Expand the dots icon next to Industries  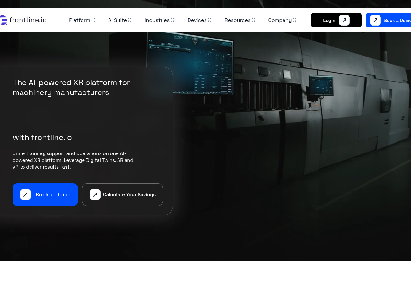tap(172, 20)
